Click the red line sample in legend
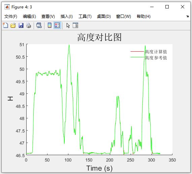The height and width of the screenshot is (174, 192). click(x=137, y=52)
